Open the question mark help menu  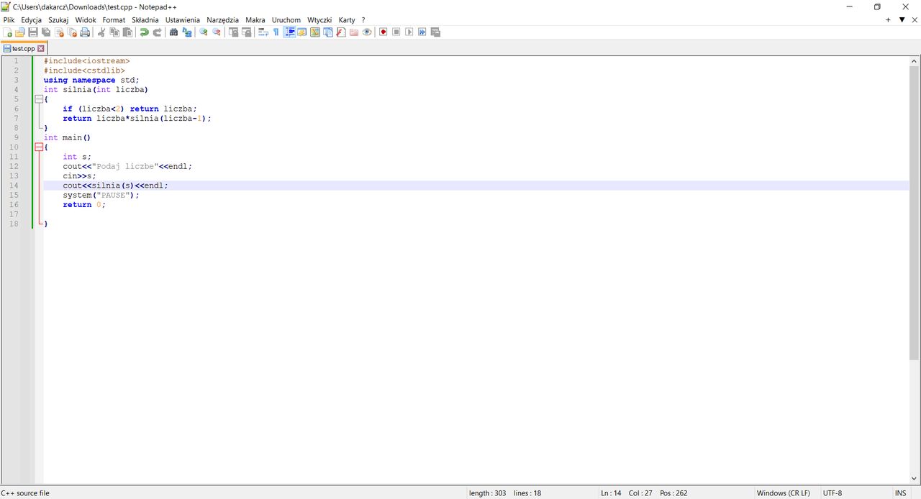coord(363,20)
